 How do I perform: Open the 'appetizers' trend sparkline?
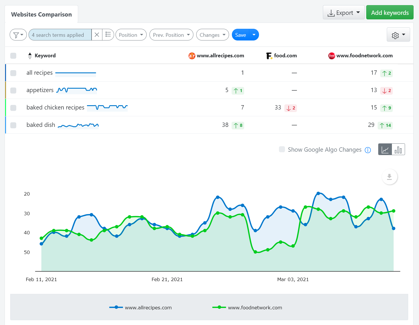tap(77, 90)
